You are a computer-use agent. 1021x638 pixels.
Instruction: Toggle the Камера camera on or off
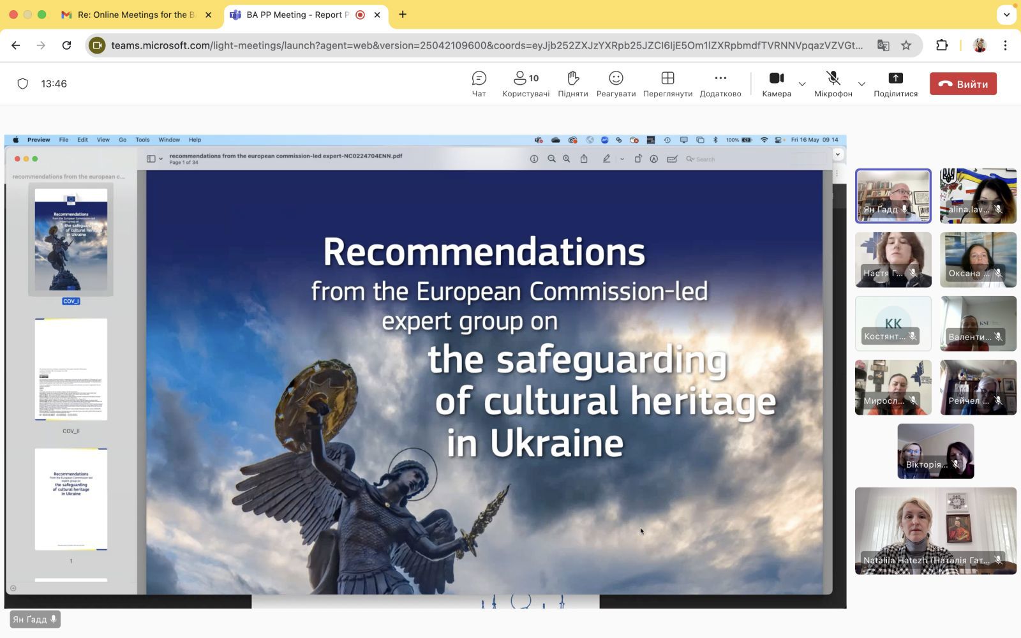pos(777,84)
